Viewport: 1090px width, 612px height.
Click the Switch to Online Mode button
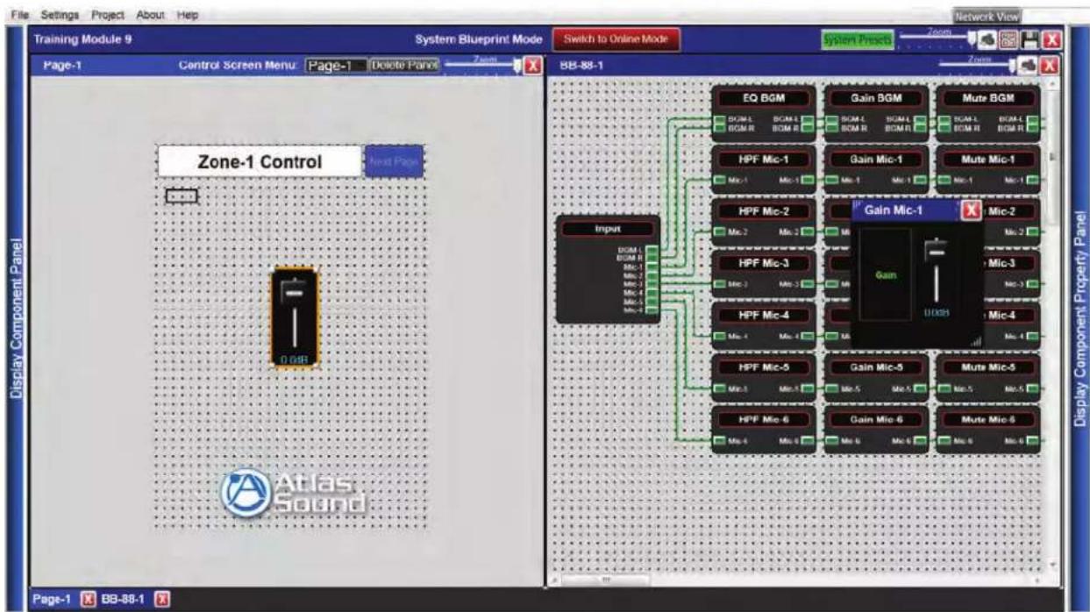coord(616,39)
